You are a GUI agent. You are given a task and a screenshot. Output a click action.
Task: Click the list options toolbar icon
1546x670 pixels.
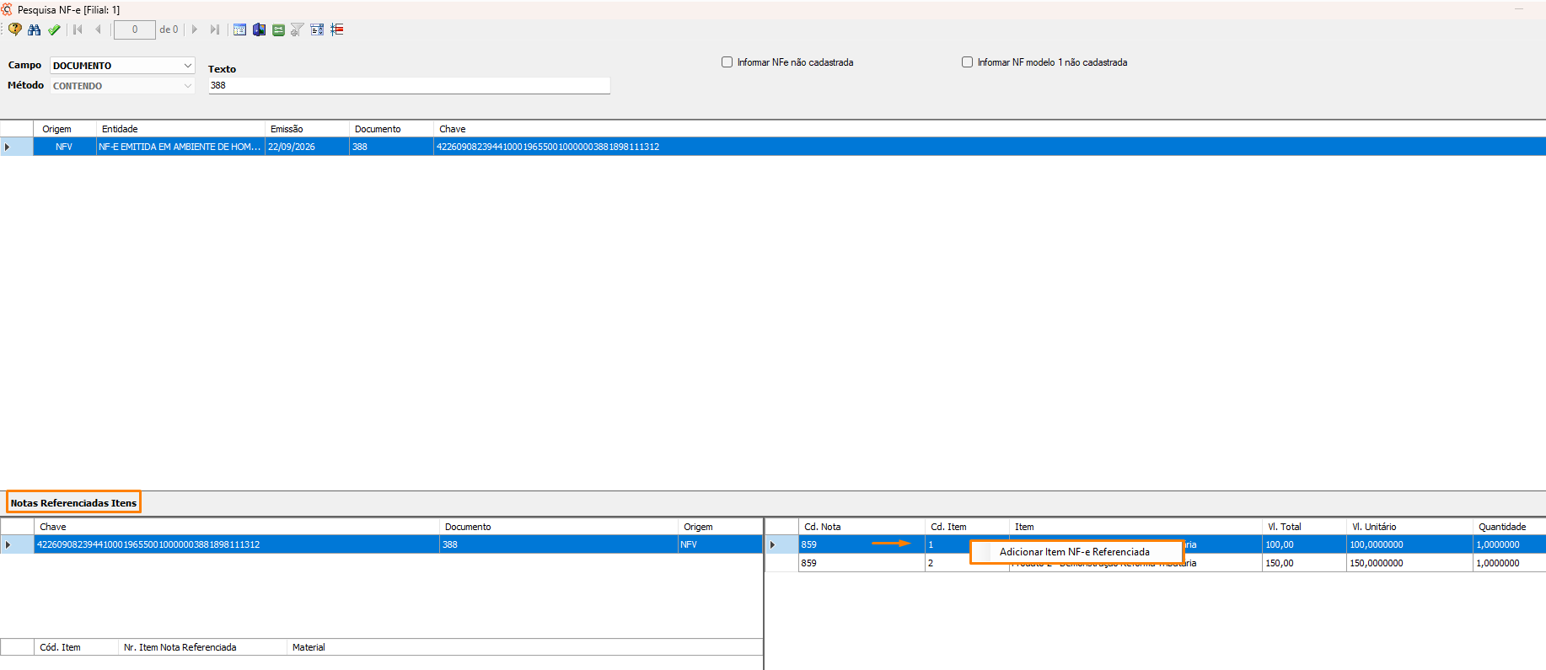tap(317, 29)
